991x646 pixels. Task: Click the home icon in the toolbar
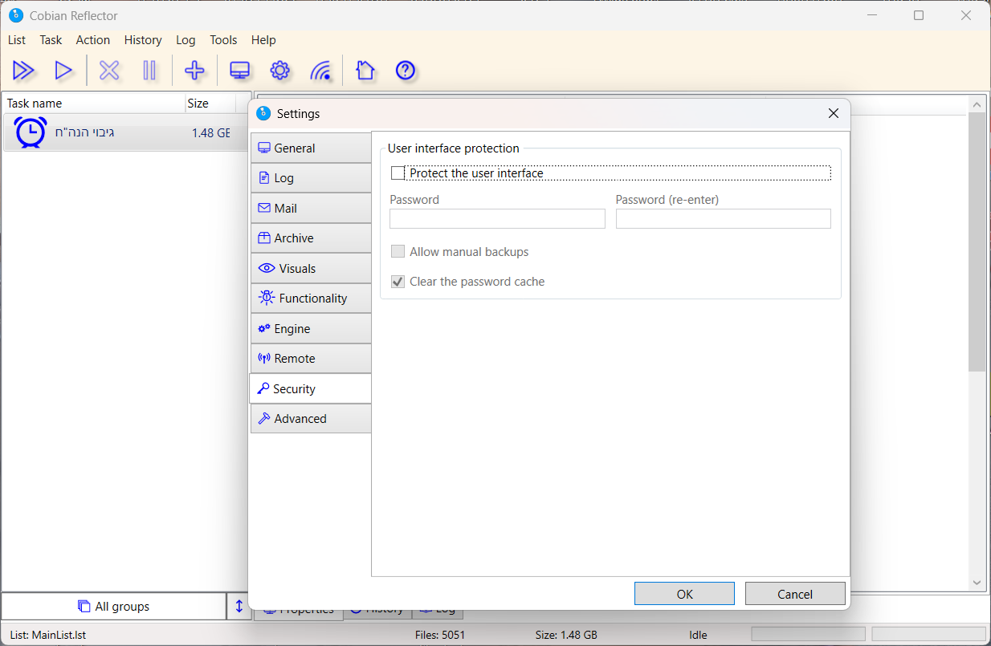click(365, 71)
